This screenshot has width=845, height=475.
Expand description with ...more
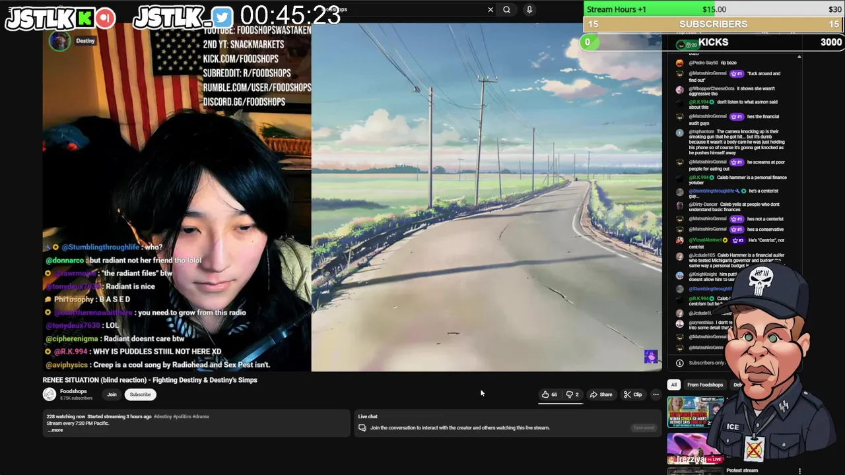pos(55,430)
